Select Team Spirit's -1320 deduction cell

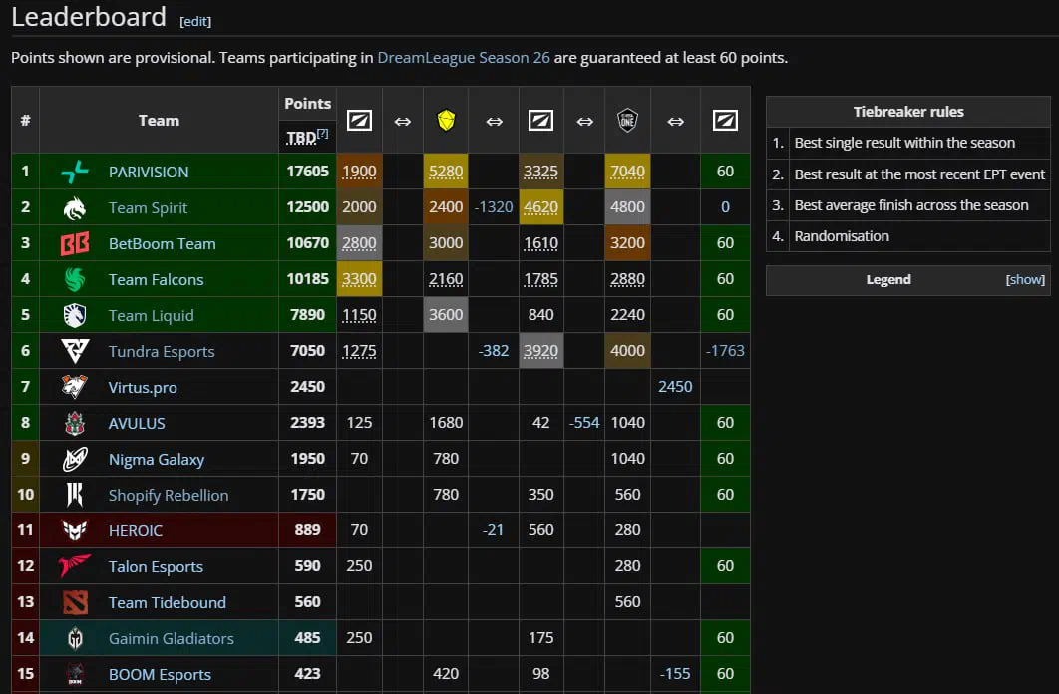point(494,207)
